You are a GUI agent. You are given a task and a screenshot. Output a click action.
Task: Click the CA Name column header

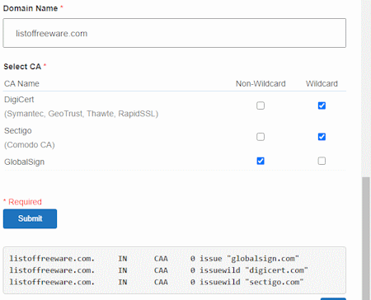(x=21, y=83)
